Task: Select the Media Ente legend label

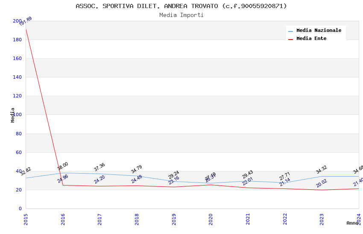Action: tap(311, 38)
